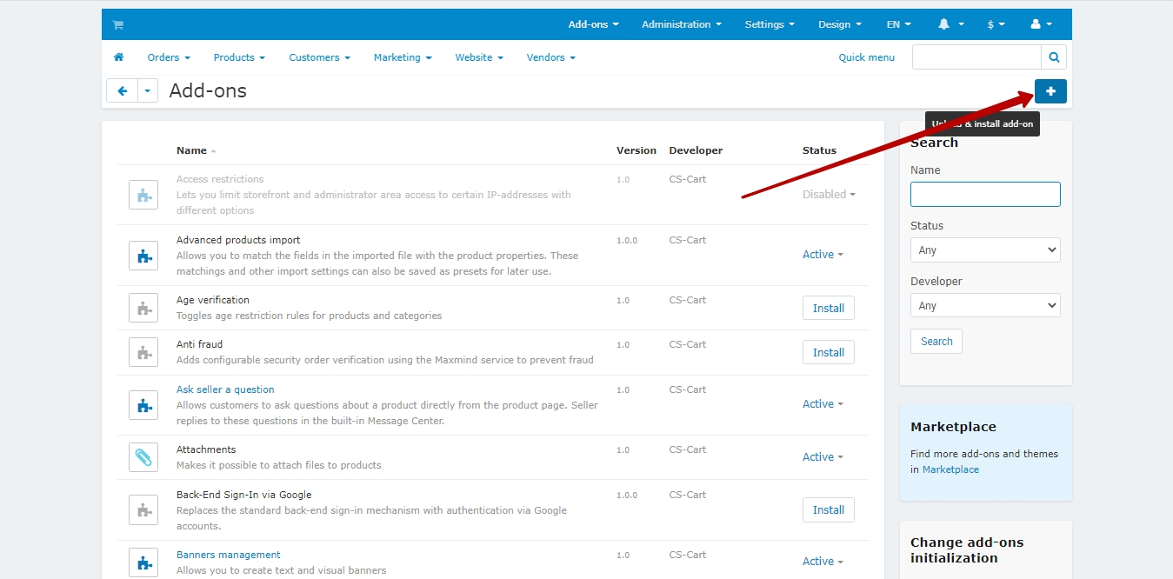Click the Anti fraud add-on name
The width and height of the screenshot is (1173, 579).
point(199,344)
